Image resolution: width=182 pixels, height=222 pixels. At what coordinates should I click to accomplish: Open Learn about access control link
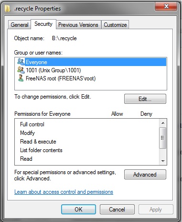64,192
